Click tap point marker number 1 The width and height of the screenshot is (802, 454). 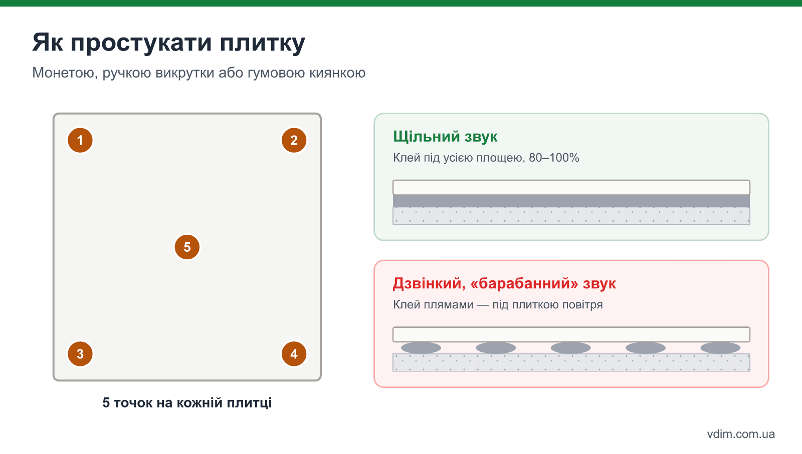tap(80, 140)
